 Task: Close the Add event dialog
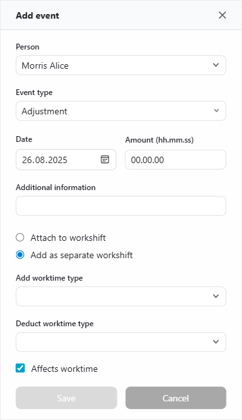(222, 15)
